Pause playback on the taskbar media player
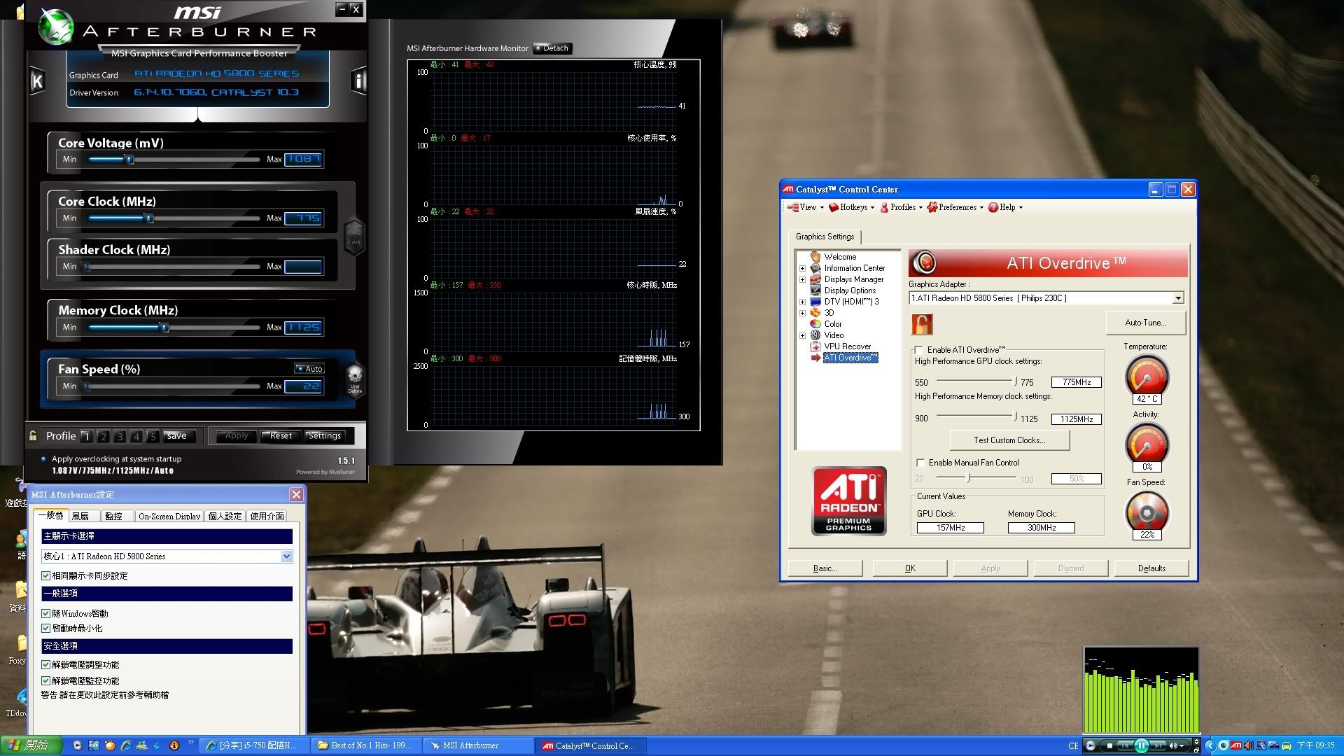The image size is (1344, 756). (x=1141, y=745)
